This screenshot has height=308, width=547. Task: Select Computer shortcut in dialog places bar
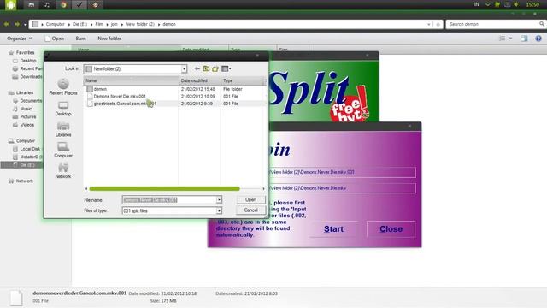pyautogui.click(x=63, y=151)
